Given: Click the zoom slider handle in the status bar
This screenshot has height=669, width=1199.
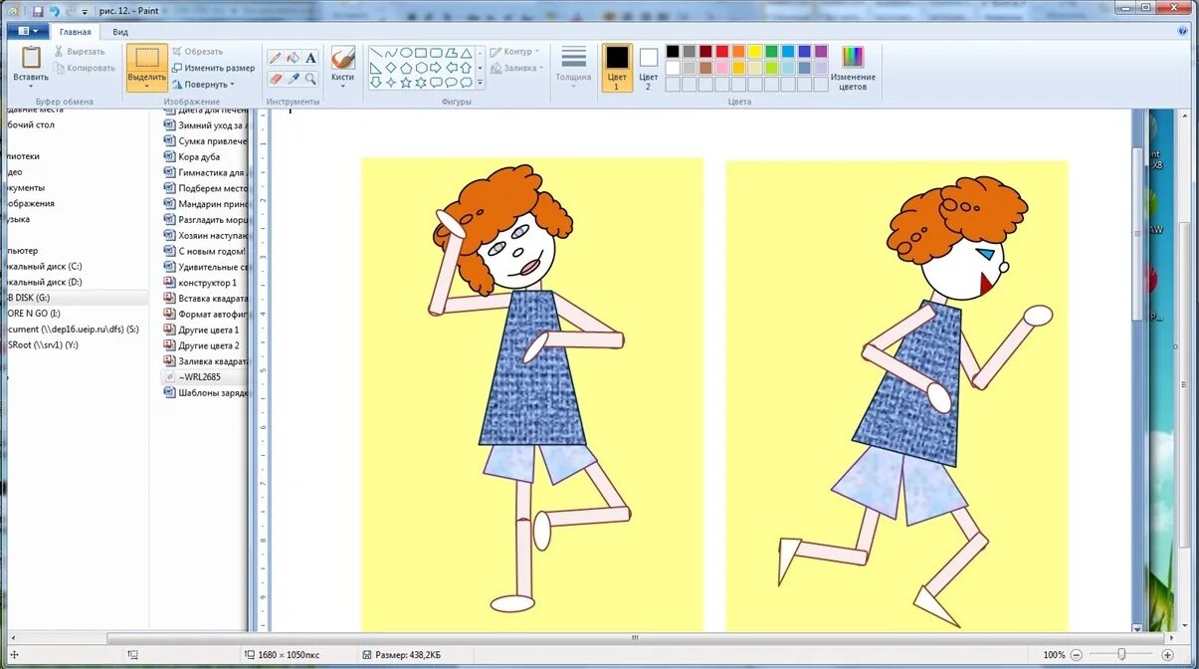Looking at the screenshot, I should pos(1121,655).
